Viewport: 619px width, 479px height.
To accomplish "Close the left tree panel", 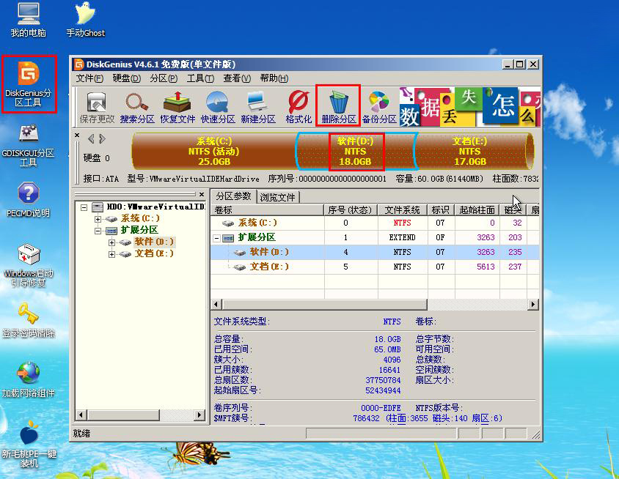I will click(202, 194).
